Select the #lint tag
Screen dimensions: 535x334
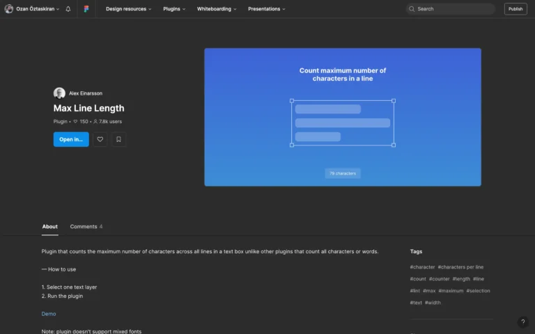(x=415, y=291)
